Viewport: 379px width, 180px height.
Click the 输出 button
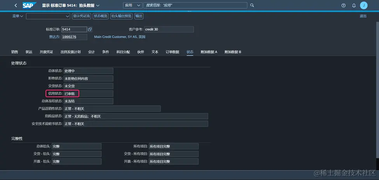[x=139, y=16]
